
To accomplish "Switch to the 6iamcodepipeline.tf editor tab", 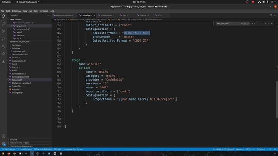I will [65, 16].
